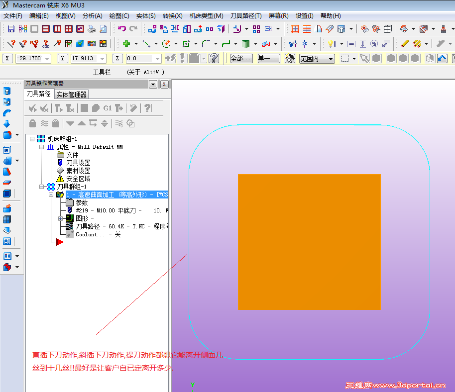455x392 pixels.
Task: Click the Xform translate icon
Action: tap(152, 29)
